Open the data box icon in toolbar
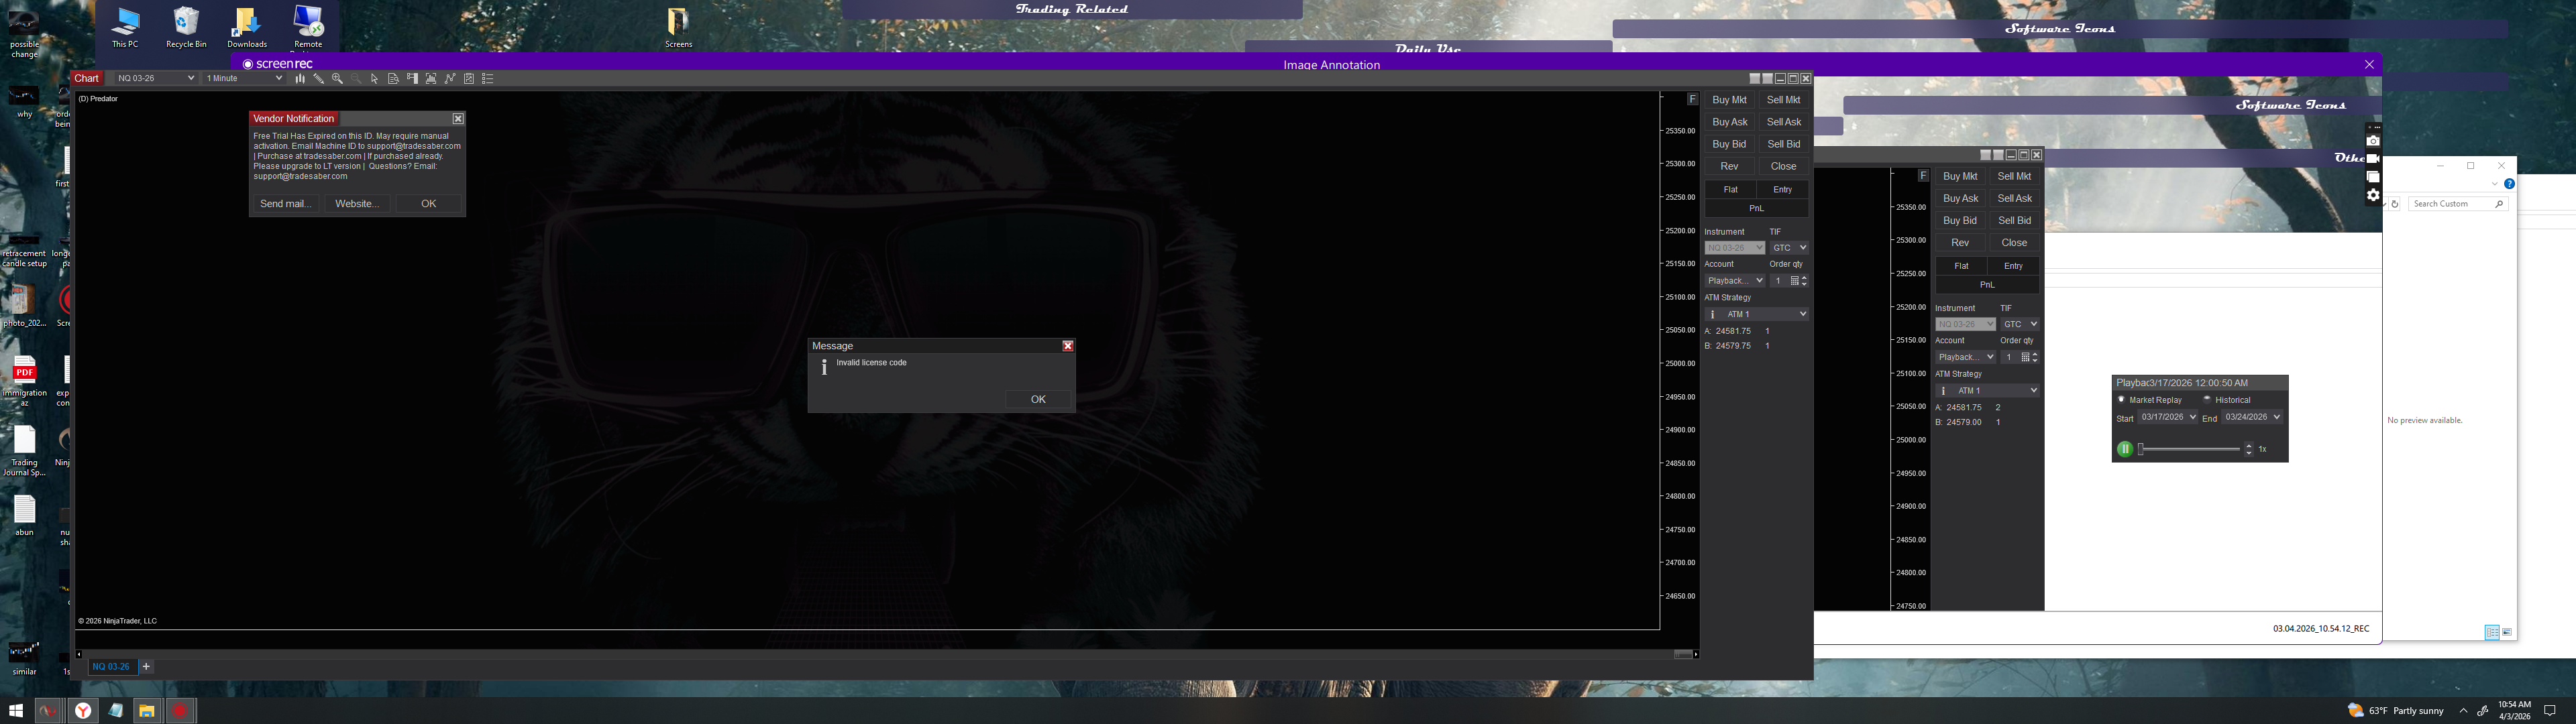Screen dimensions: 2576x724 (x=394, y=78)
